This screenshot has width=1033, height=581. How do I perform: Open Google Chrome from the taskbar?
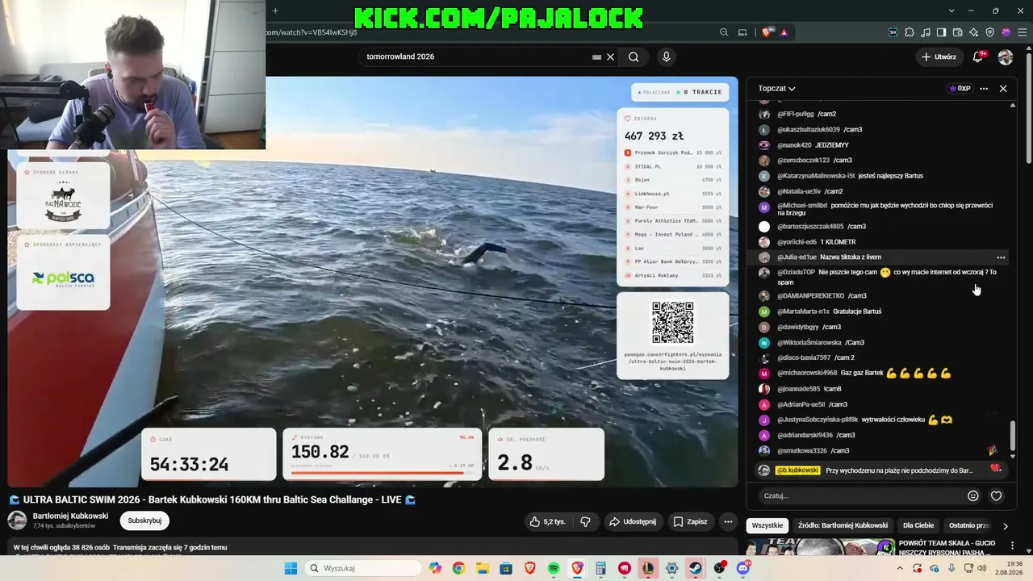458,568
